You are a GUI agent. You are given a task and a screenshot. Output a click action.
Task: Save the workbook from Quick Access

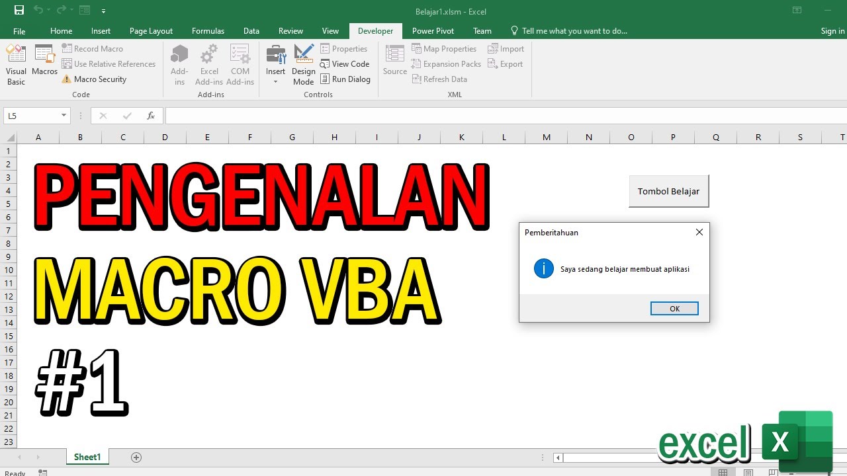(19, 10)
